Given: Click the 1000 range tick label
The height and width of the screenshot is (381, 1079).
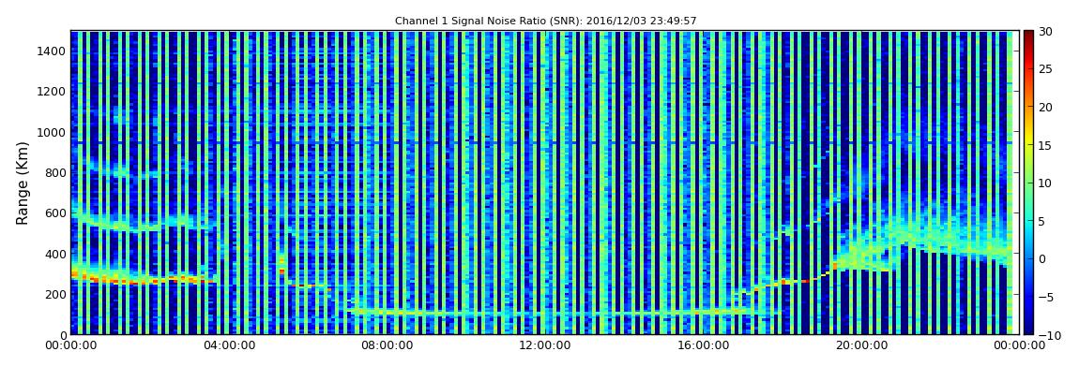Looking at the screenshot, I should (x=53, y=132).
